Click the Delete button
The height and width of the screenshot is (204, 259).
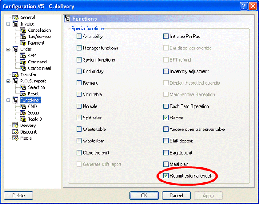point(18,196)
